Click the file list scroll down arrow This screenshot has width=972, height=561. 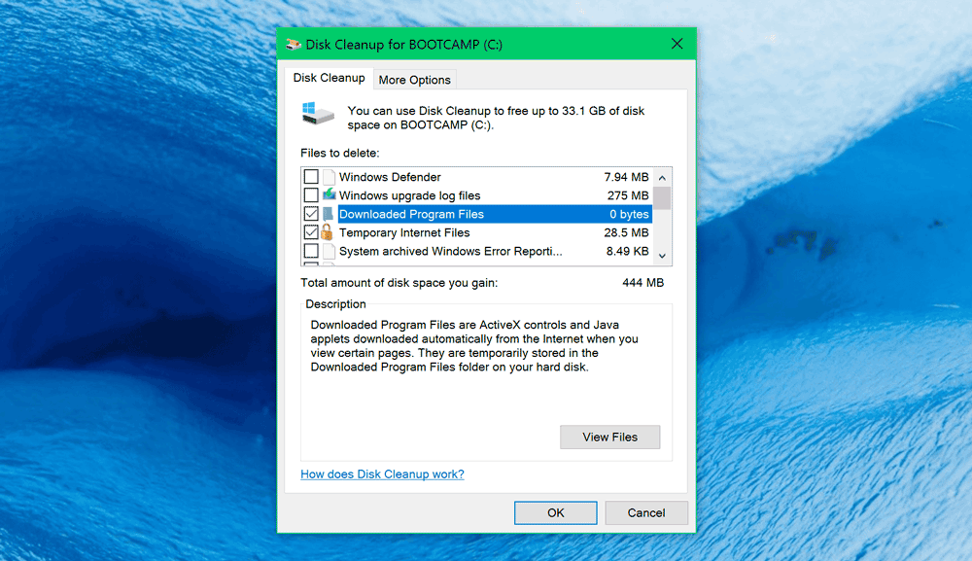click(x=662, y=256)
